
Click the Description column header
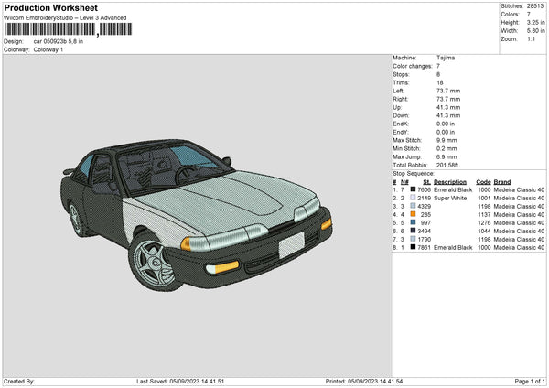(x=450, y=181)
